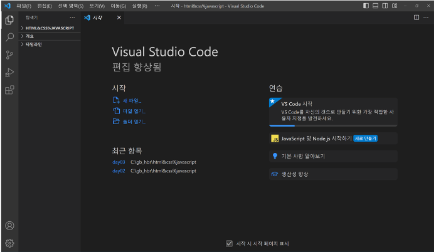This screenshot has height=252, width=436.
Task: Click the 최근 항목 heading
Action: (127, 151)
